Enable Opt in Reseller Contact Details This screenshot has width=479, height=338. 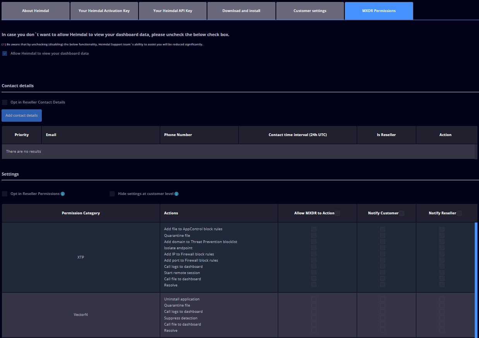click(x=4, y=102)
